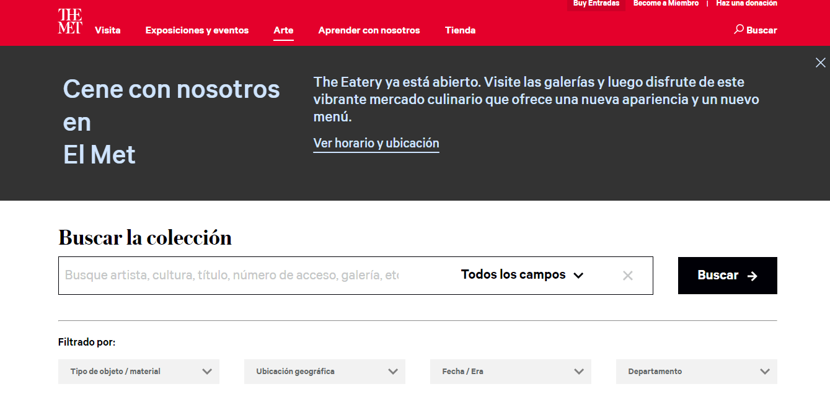Go to the Tienda page
Image resolution: width=830 pixels, height=397 pixels.
461,30
